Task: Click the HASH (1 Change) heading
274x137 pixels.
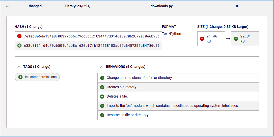Action: (29, 27)
